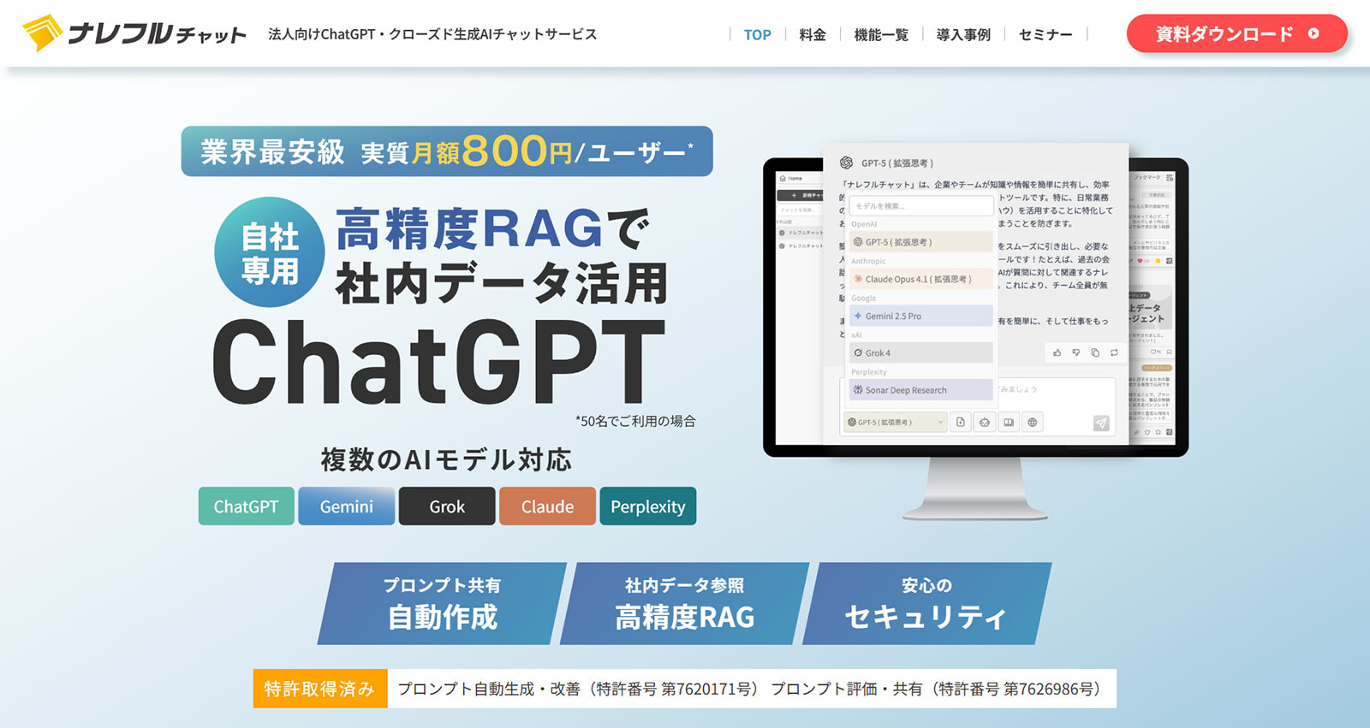This screenshot has width=1370, height=728.
Task: Click the OpenAI logo beside GPT-5 heading
Action: point(846,163)
